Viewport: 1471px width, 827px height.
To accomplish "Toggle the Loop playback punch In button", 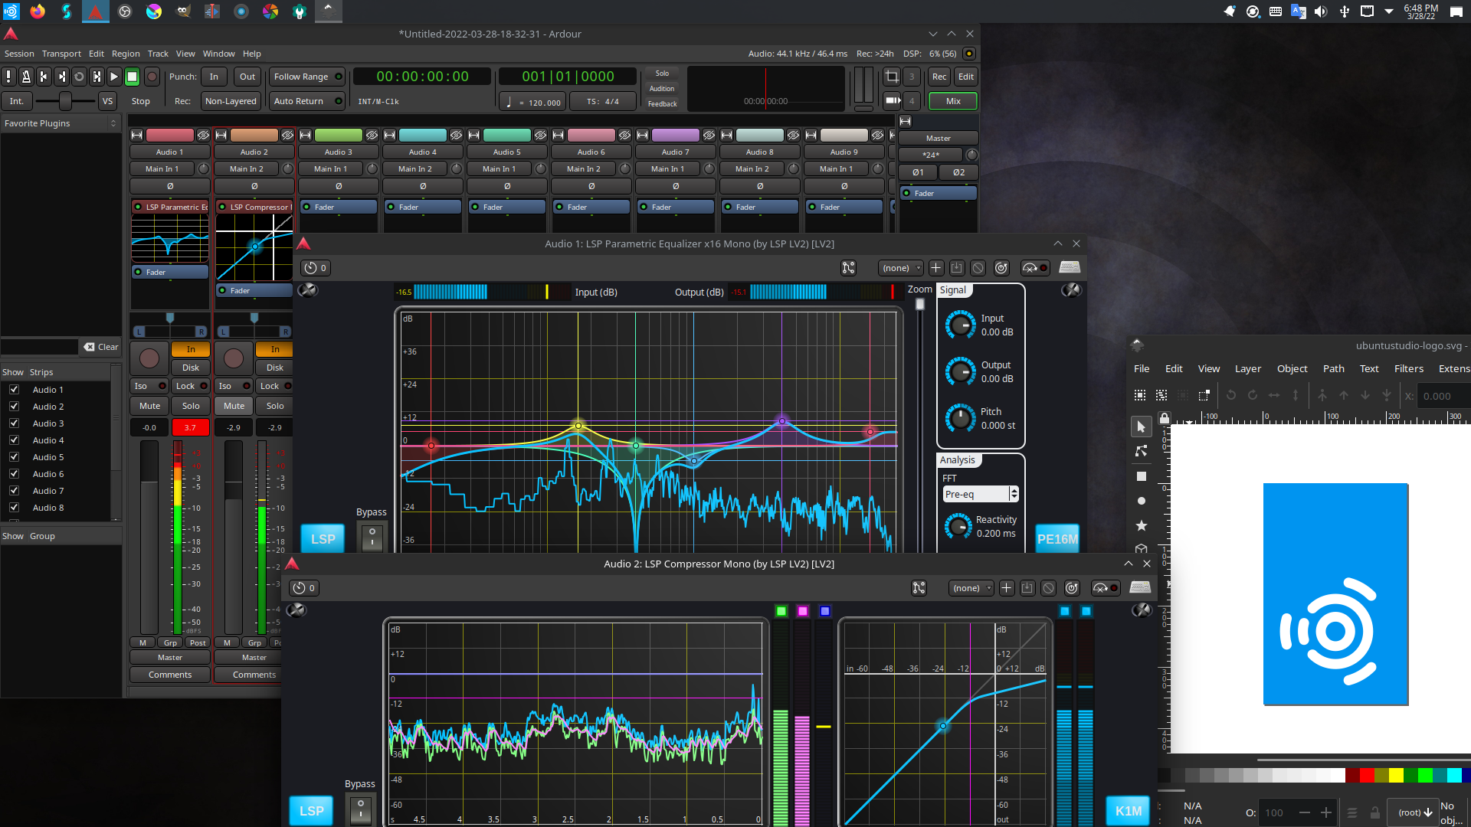I will (x=213, y=76).
